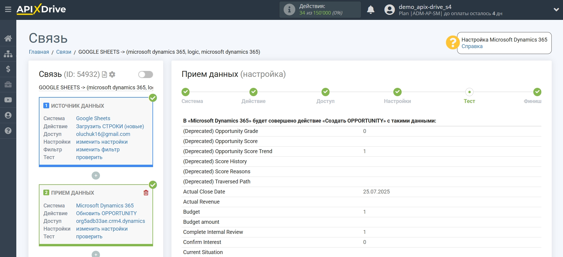Click the notifications bell icon
The height and width of the screenshot is (257, 563).
click(371, 10)
